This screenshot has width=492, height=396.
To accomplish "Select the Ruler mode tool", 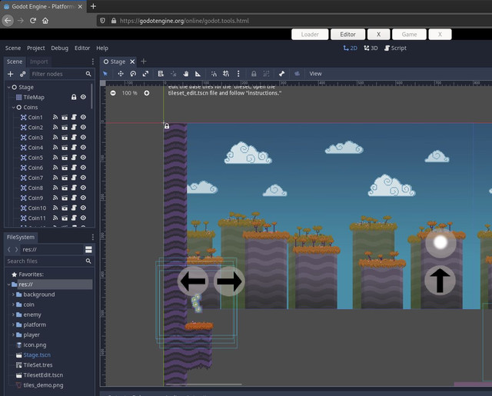I will pyautogui.click(x=198, y=74).
